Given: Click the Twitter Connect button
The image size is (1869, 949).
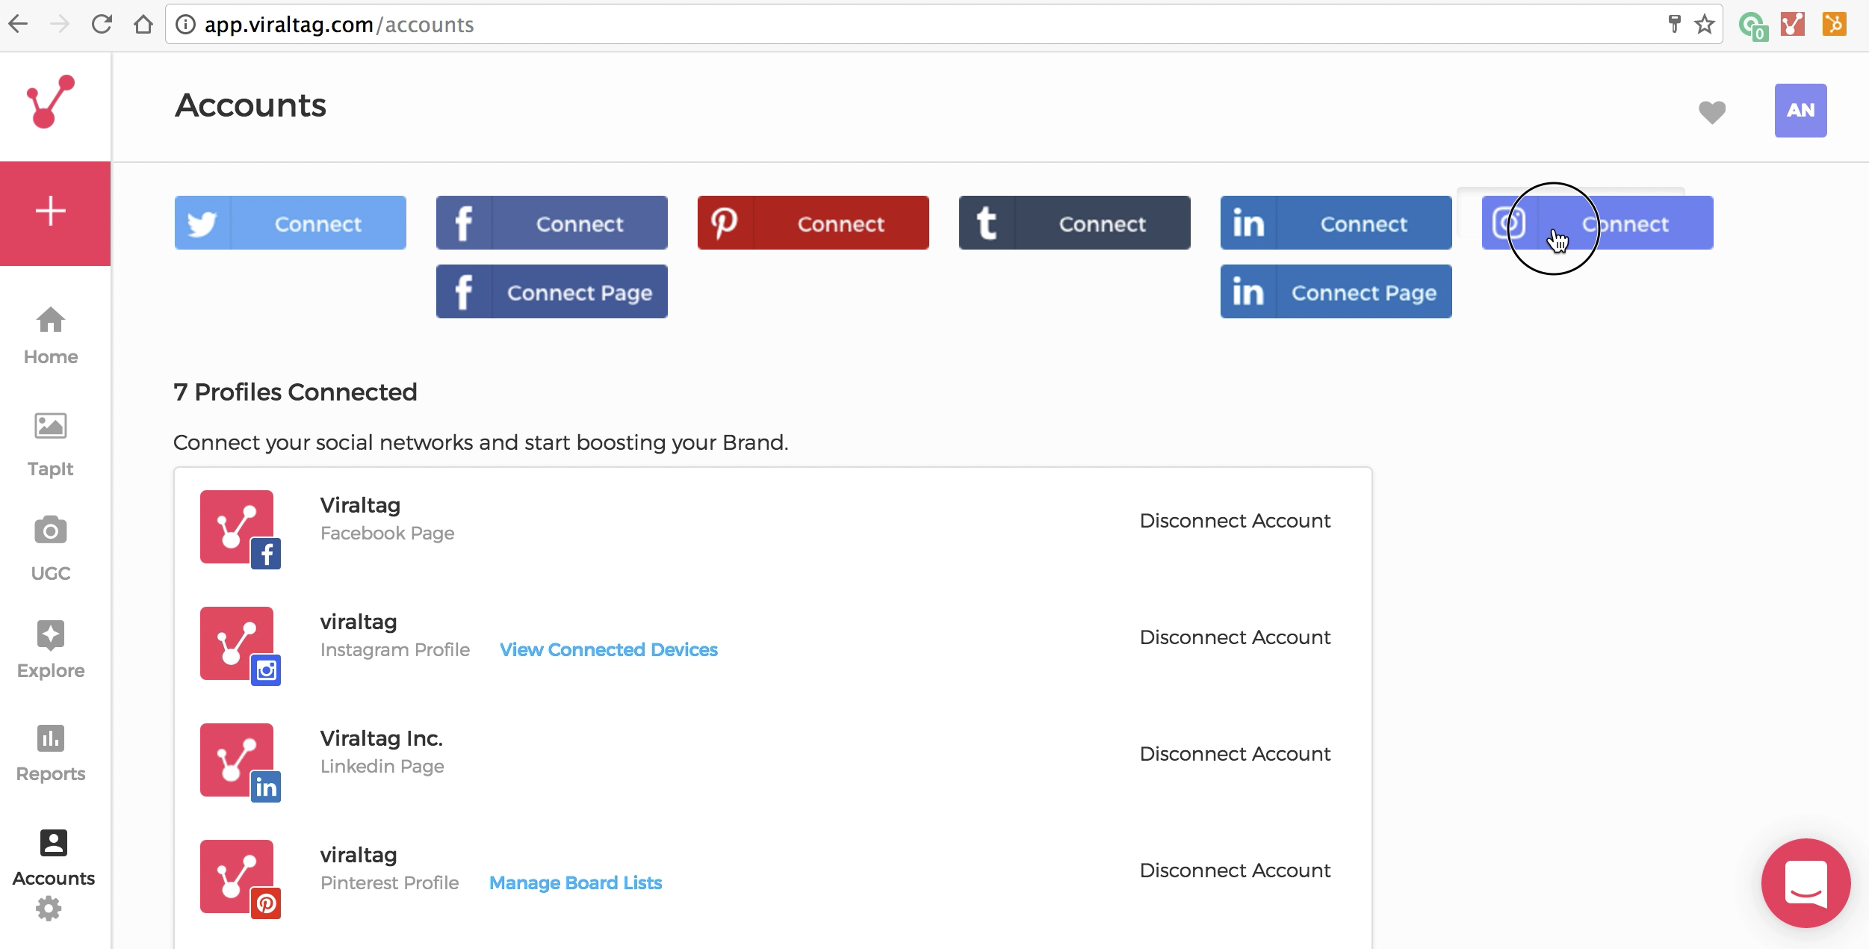Looking at the screenshot, I should point(291,223).
